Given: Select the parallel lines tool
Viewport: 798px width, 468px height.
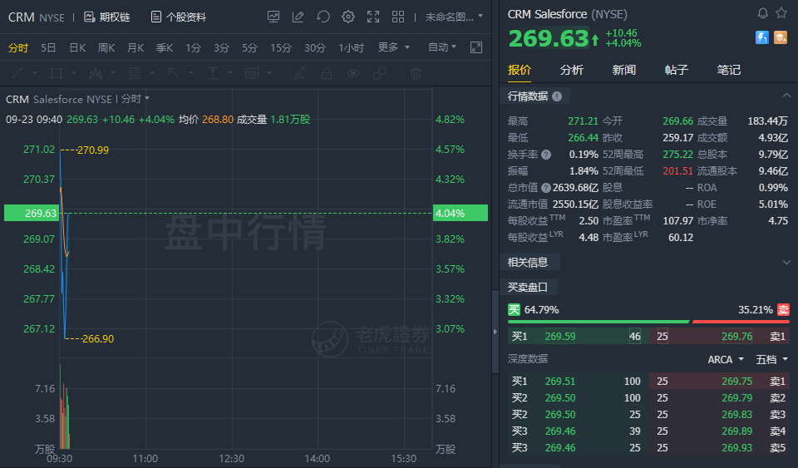Looking at the screenshot, I should tap(135, 73).
